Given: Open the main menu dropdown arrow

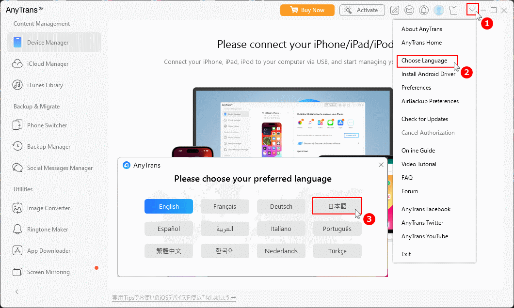Looking at the screenshot, I should [x=472, y=10].
